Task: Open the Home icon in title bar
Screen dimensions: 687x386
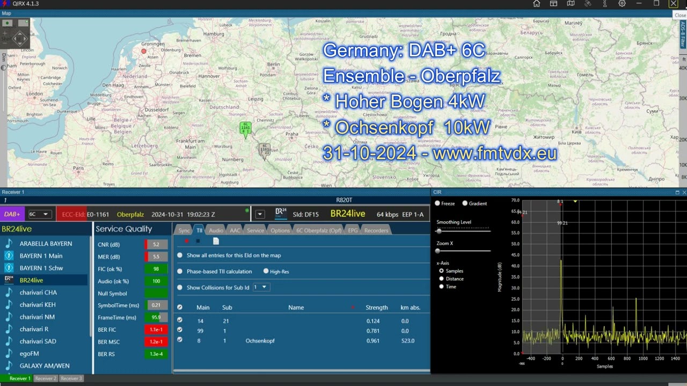Action: 536,4
